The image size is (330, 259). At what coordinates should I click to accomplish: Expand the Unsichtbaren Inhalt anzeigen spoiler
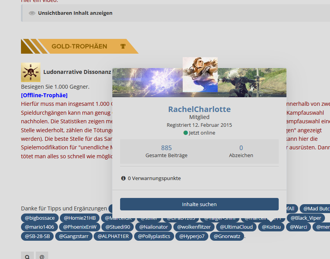75,13
